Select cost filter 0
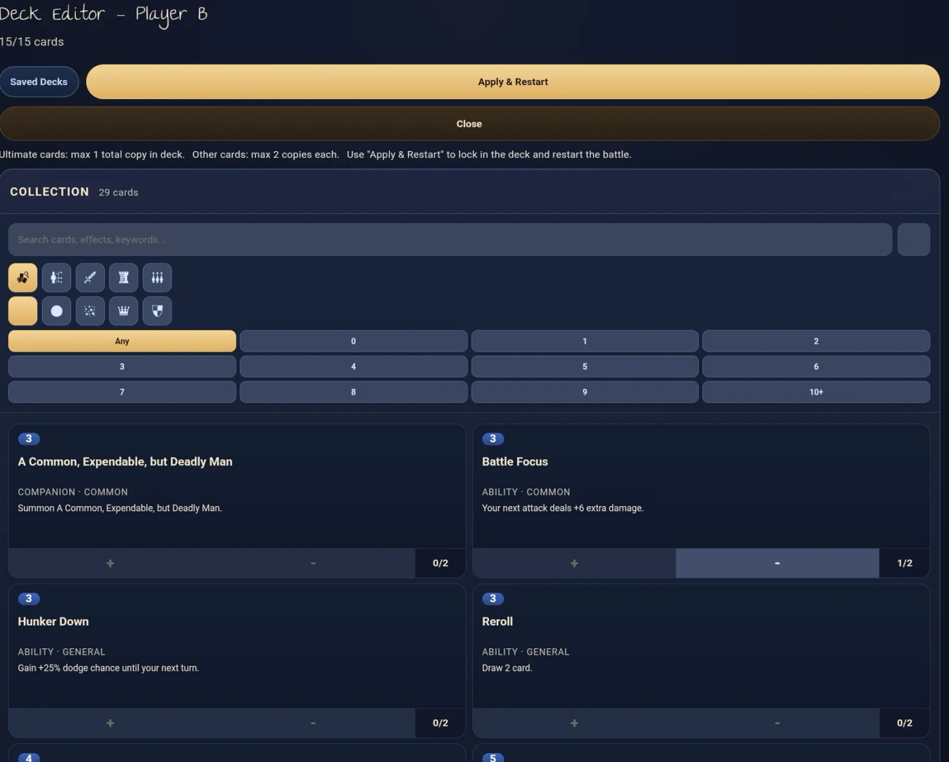 (x=353, y=341)
